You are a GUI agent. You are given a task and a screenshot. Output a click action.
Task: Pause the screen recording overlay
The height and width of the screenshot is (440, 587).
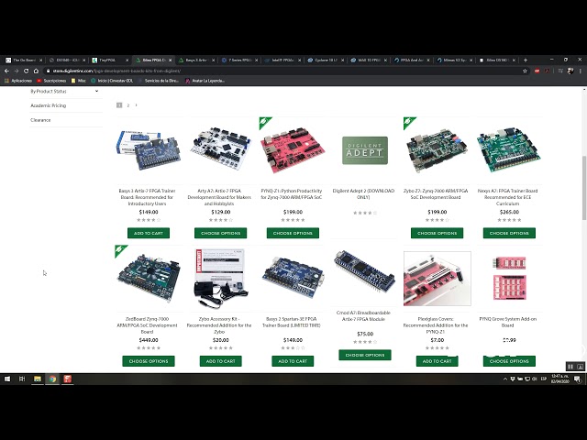point(570,367)
